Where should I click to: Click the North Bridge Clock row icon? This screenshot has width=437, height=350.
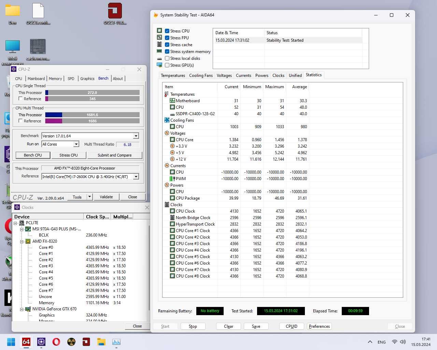pos(172,218)
